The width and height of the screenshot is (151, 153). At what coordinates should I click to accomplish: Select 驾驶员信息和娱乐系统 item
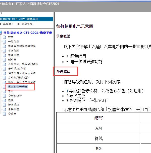(x=22, y=73)
